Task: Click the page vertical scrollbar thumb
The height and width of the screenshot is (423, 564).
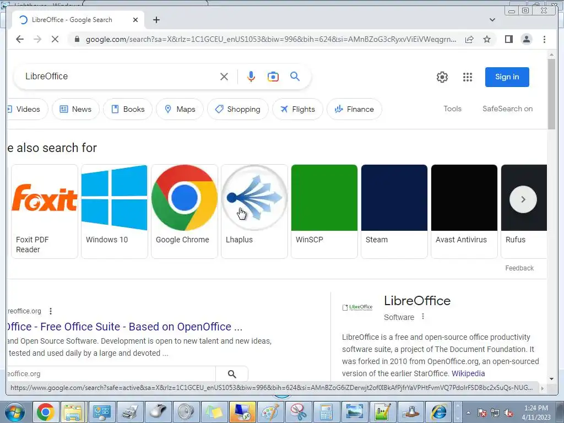Action: (551, 94)
